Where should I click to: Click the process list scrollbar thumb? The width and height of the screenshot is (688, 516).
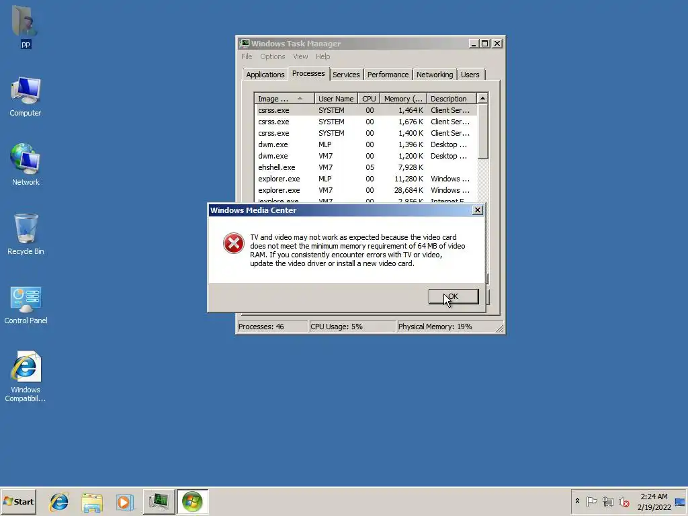coord(482,131)
